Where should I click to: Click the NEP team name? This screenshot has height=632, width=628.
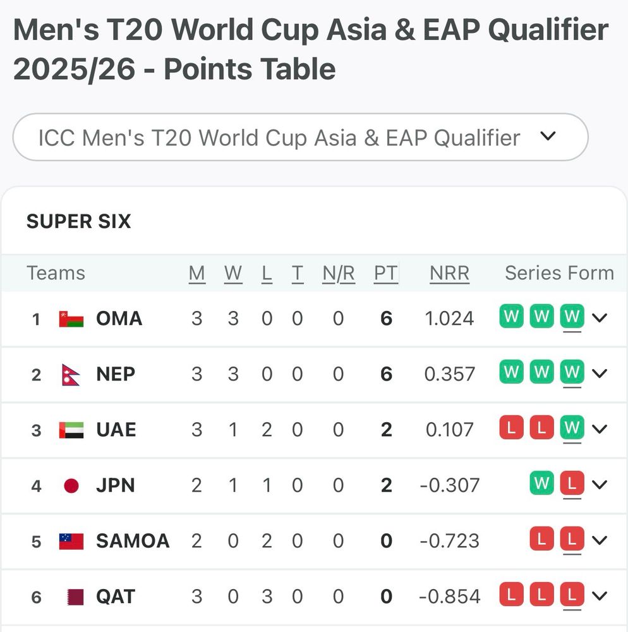116,374
